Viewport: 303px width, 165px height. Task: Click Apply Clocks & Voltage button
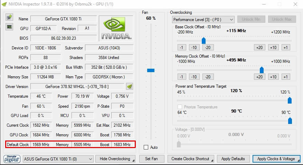click(276, 159)
